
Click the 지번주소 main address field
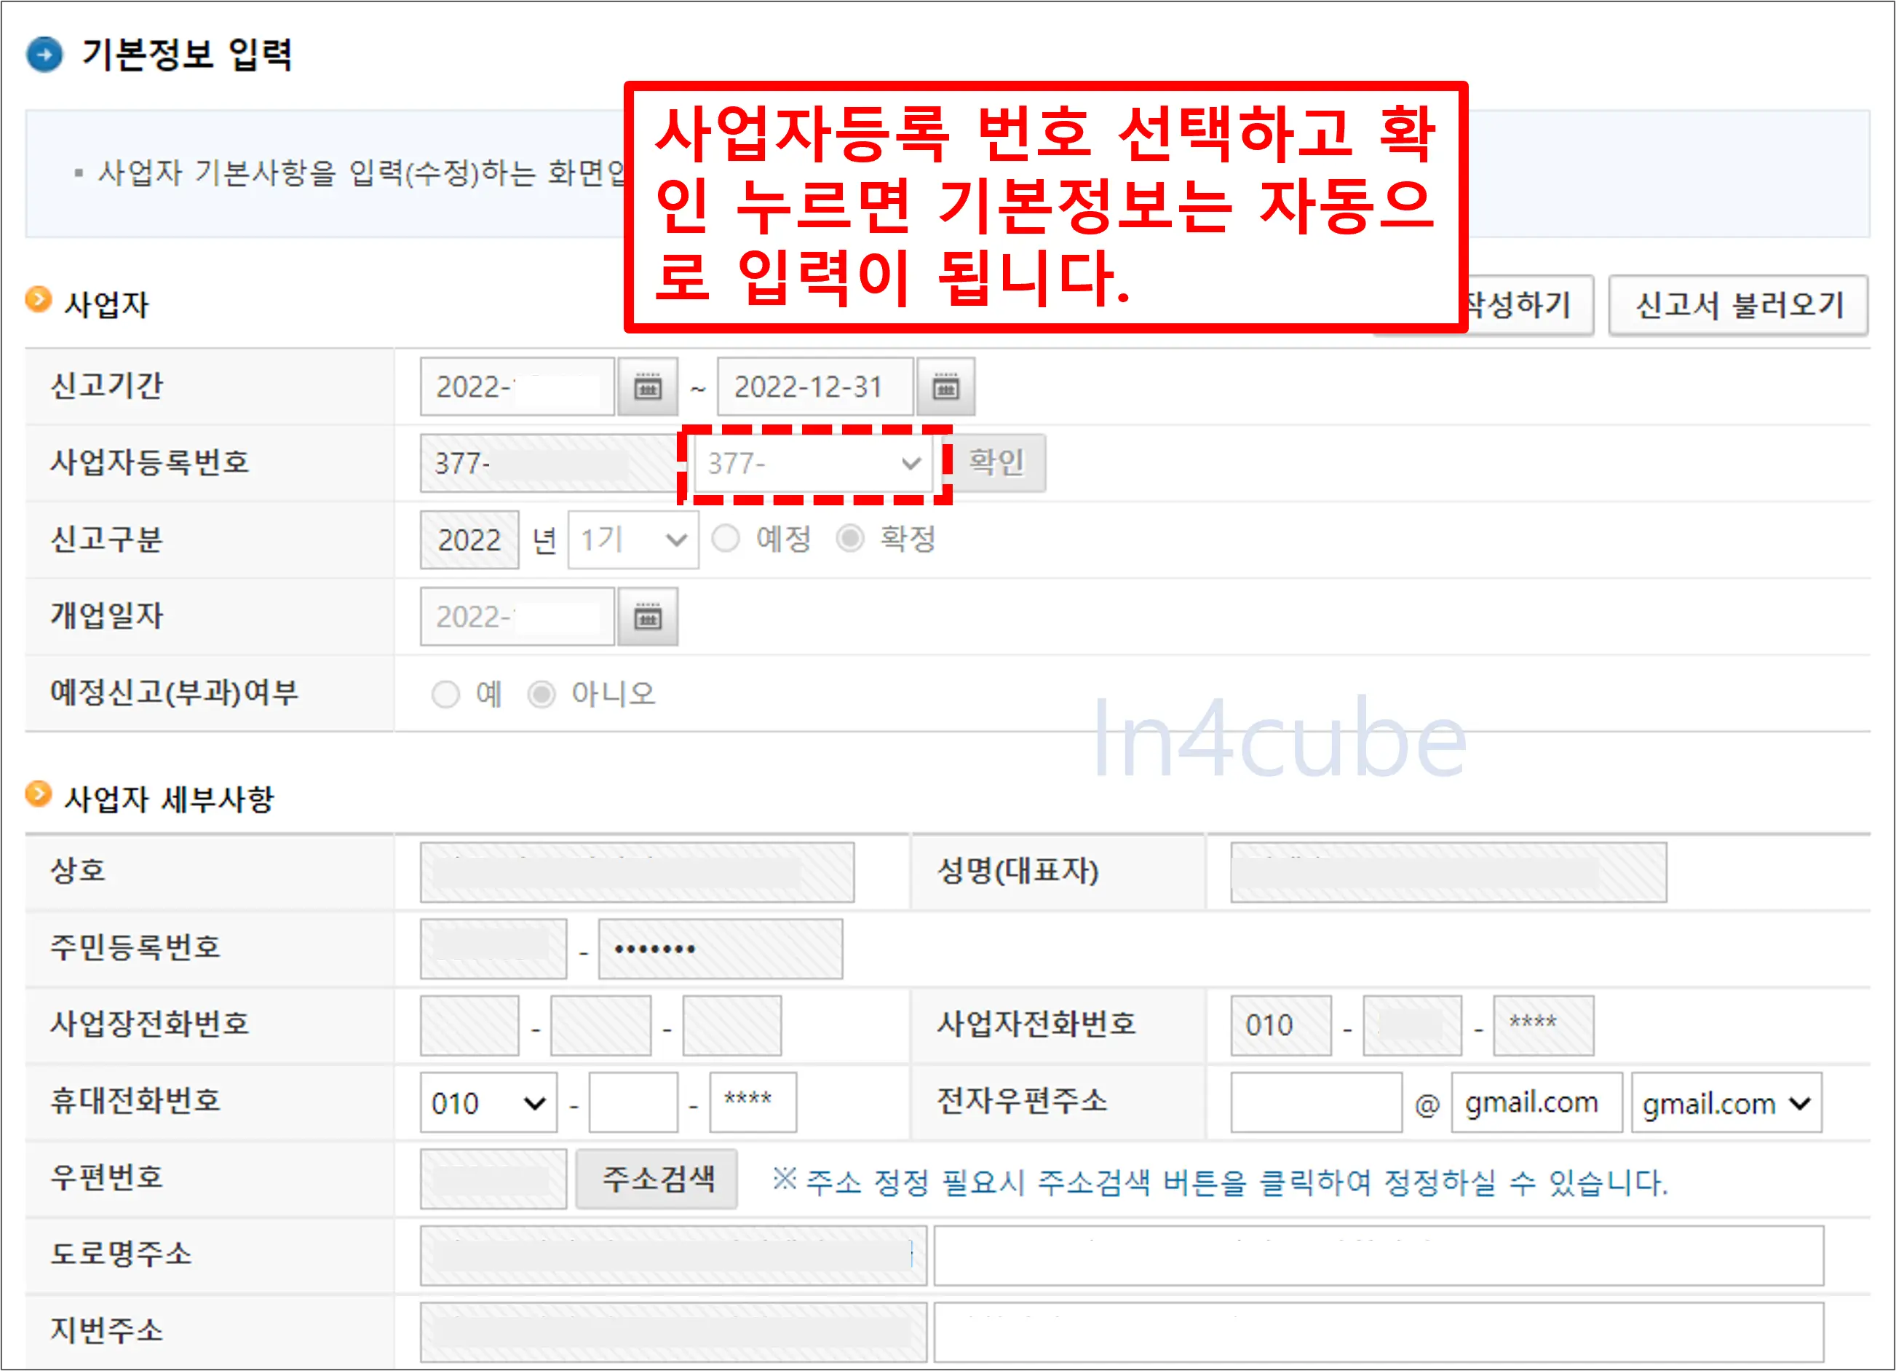point(673,1332)
